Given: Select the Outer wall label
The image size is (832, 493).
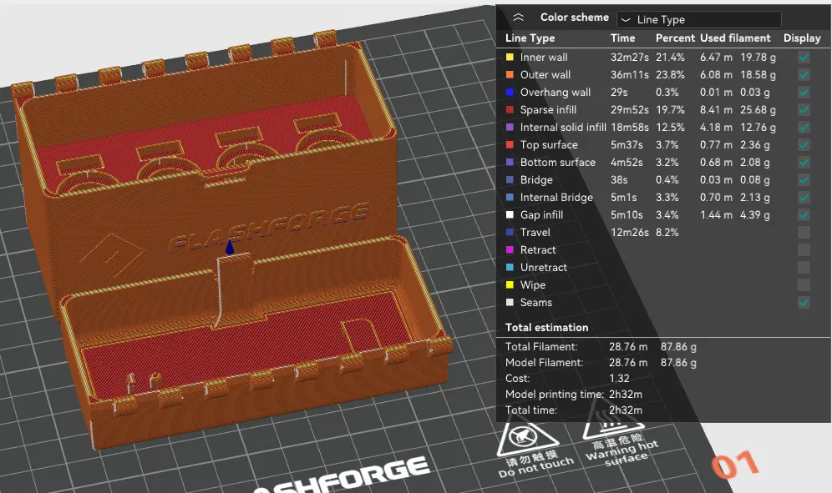Looking at the screenshot, I should click(545, 75).
